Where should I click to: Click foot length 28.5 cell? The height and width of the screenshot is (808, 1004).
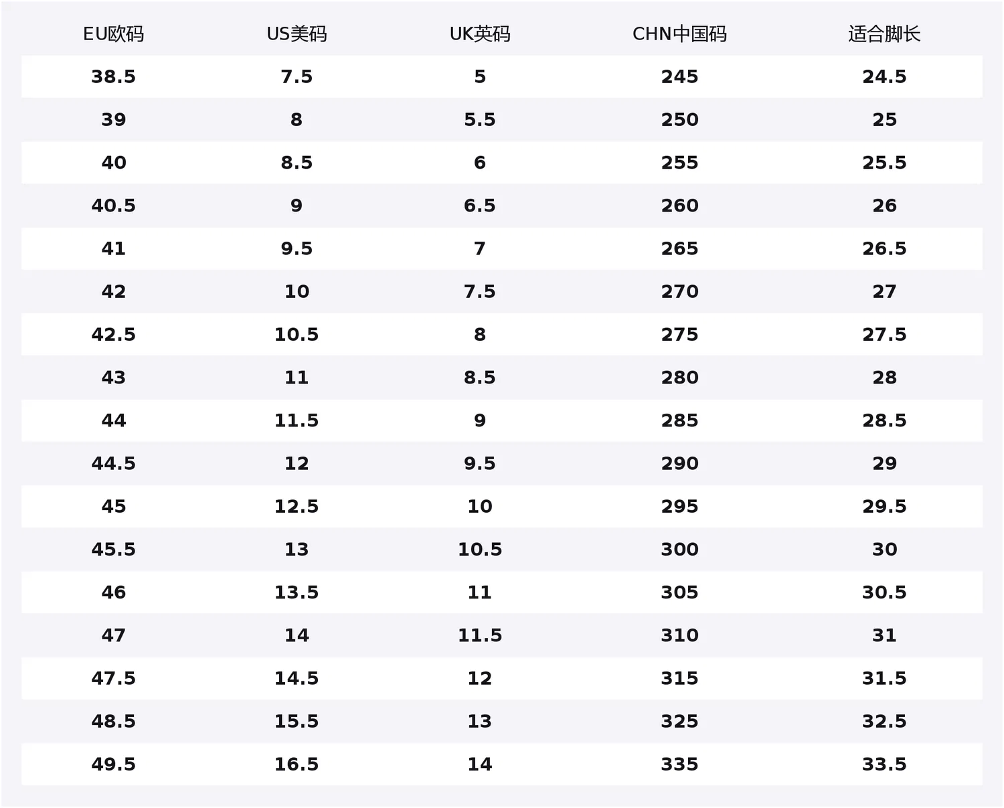(884, 420)
